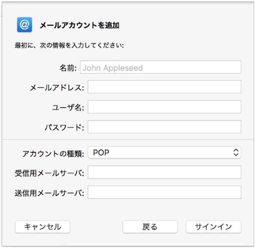Focus the 受信用メールサーバ input field
This screenshot has height=248, width=255.
tap(165, 172)
